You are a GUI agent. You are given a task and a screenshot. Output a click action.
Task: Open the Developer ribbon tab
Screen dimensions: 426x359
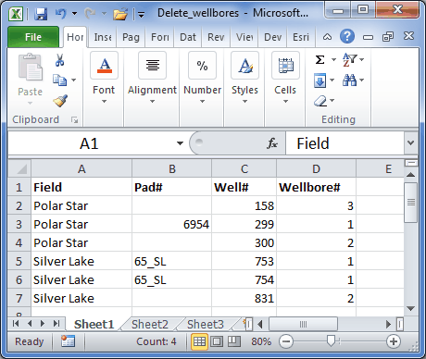(x=272, y=37)
